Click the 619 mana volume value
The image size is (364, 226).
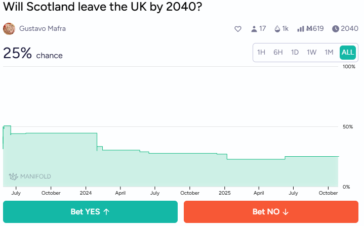tap(316, 29)
